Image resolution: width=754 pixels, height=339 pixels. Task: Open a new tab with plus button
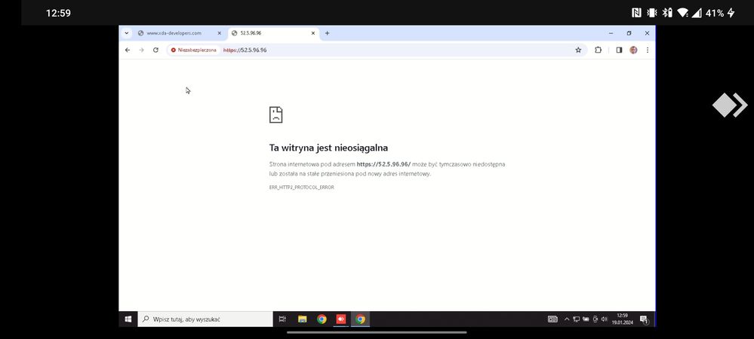coord(327,33)
